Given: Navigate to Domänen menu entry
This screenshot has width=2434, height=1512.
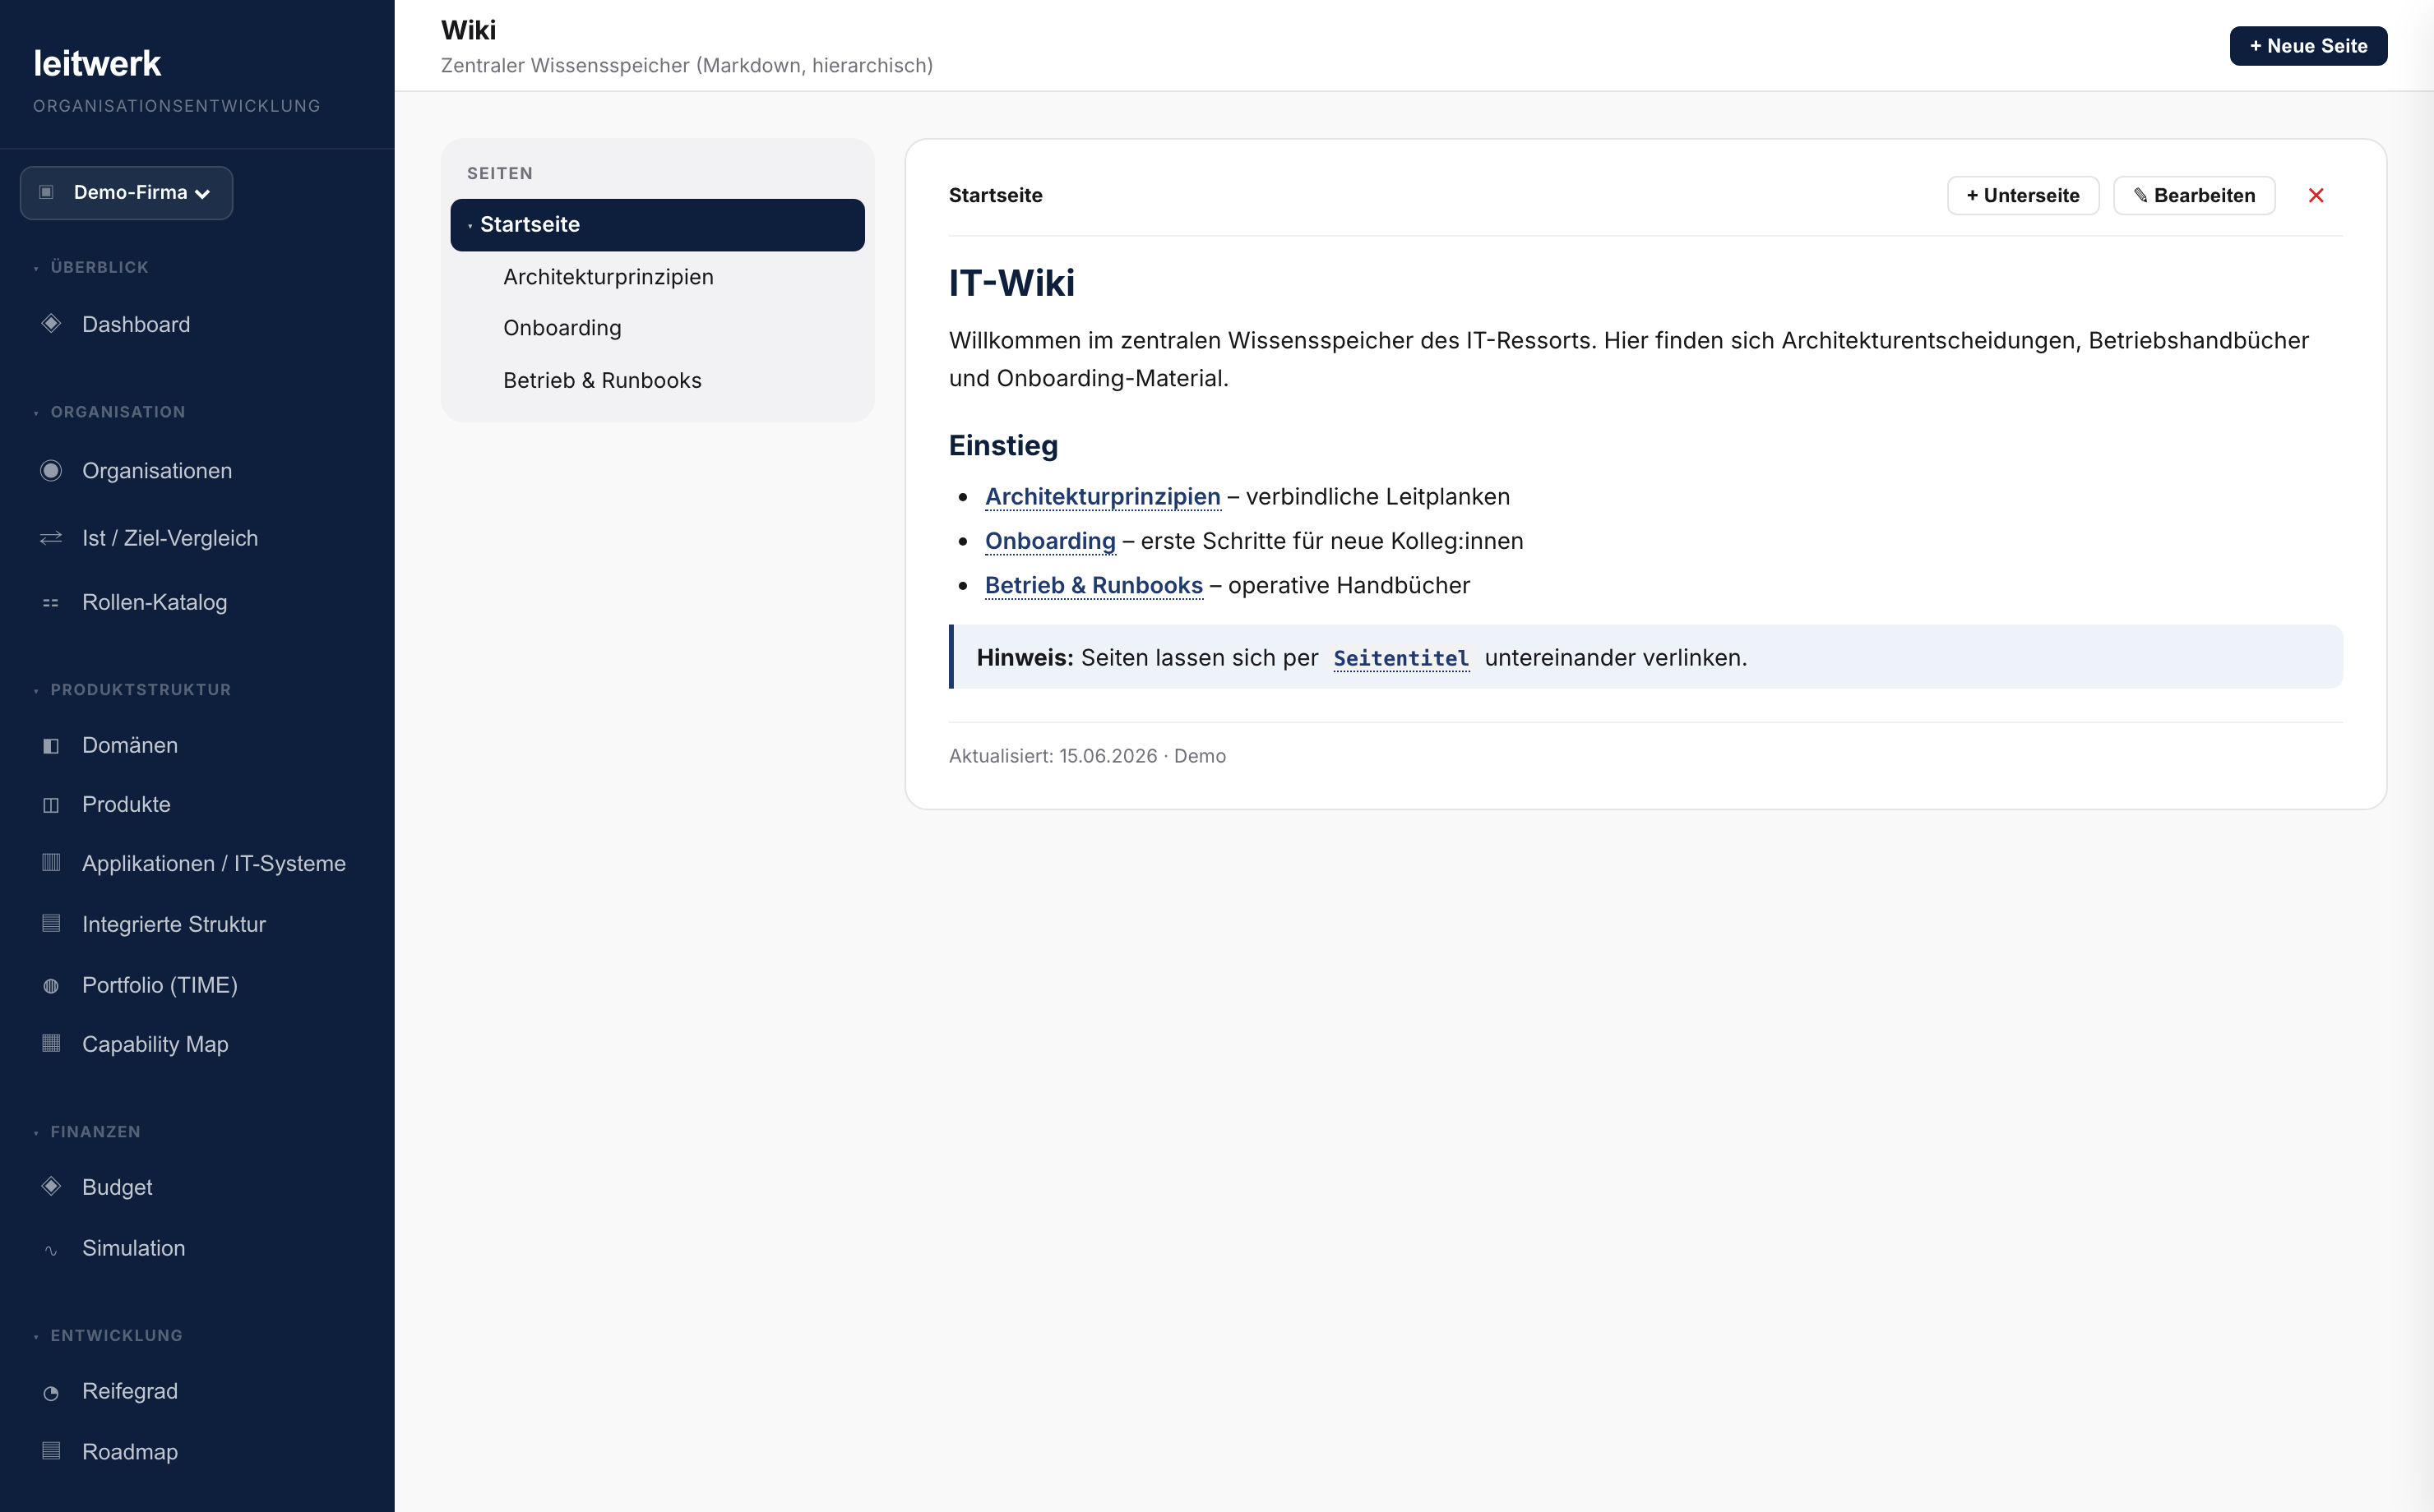Looking at the screenshot, I should pos(130,746).
